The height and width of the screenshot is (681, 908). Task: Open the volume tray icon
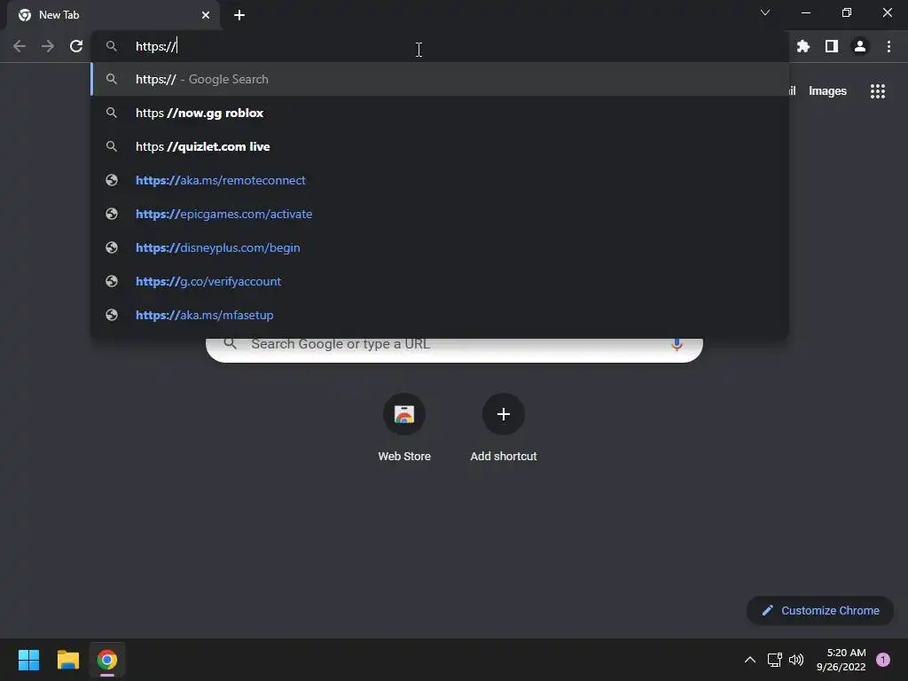797,660
